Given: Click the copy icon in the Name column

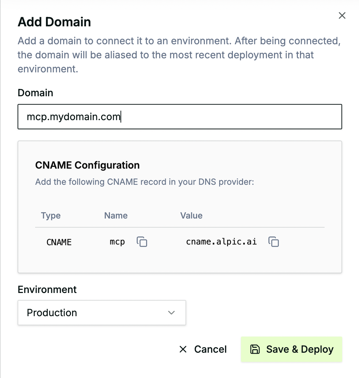Looking at the screenshot, I should click(x=142, y=242).
